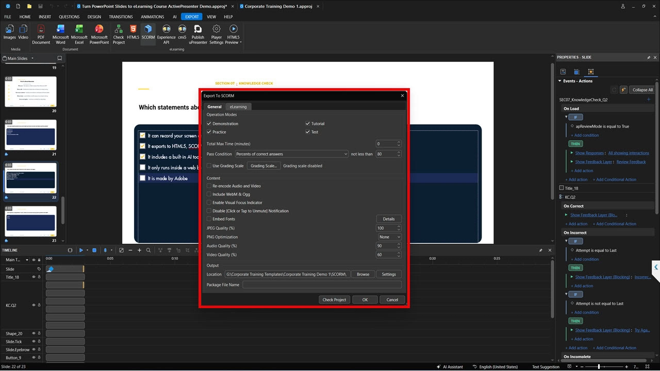Click the Microsoft PowerPoint export icon

100,33
